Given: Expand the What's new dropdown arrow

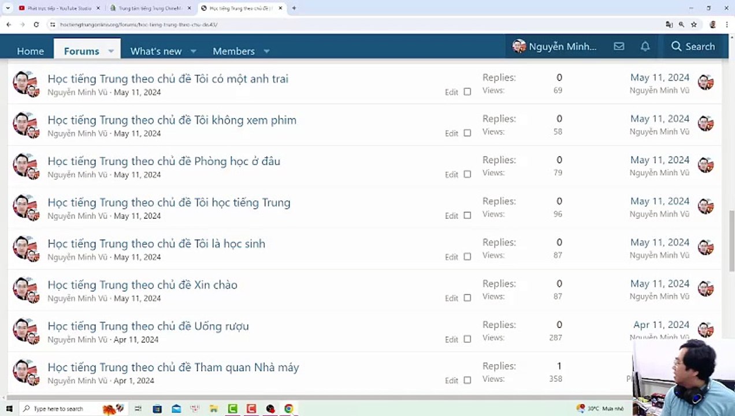Looking at the screenshot, I should (194, 51).
